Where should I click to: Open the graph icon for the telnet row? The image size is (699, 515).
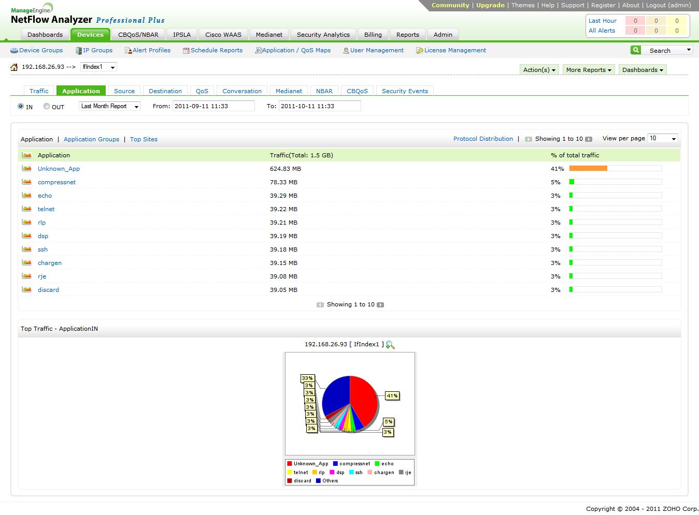(x=27, y=209)
